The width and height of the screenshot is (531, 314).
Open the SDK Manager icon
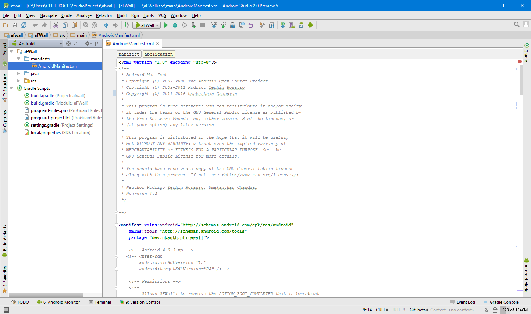point(300,25)
